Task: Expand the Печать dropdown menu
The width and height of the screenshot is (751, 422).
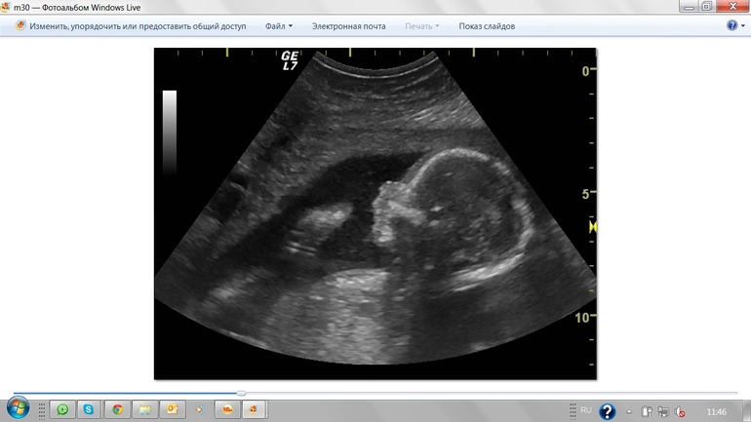Action: pyautogui.click(x=421, y=26)
